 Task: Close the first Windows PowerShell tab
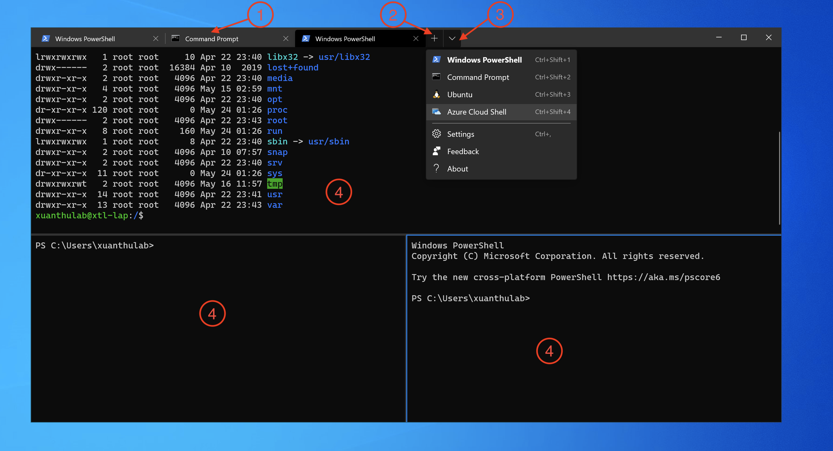click(156, 39)
